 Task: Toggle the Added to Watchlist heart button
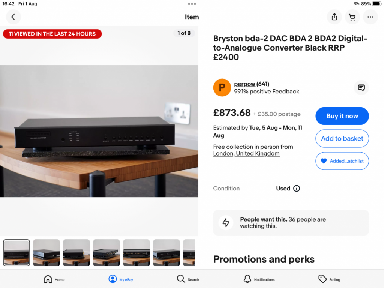pos(342,161)
